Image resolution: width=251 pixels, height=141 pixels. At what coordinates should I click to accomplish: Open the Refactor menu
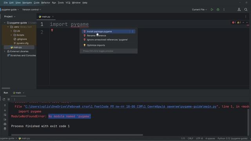(45, 3)
